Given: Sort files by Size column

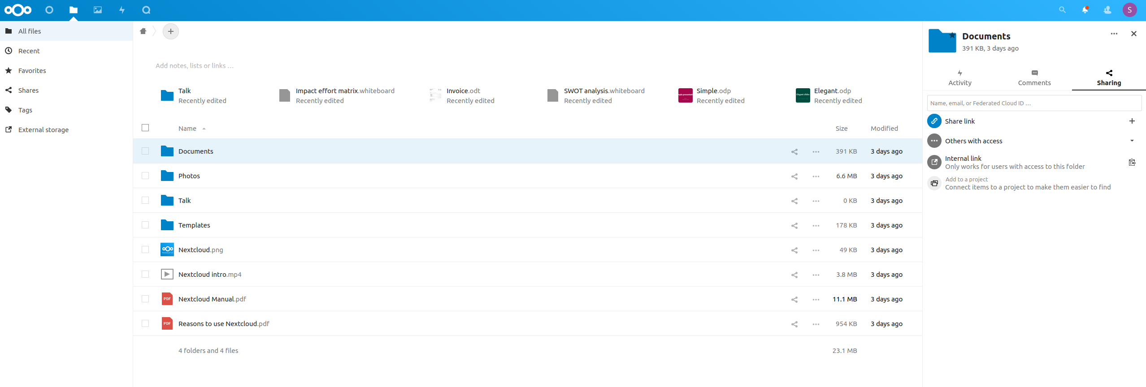Looking at the screenshot, I should (842, 129).
